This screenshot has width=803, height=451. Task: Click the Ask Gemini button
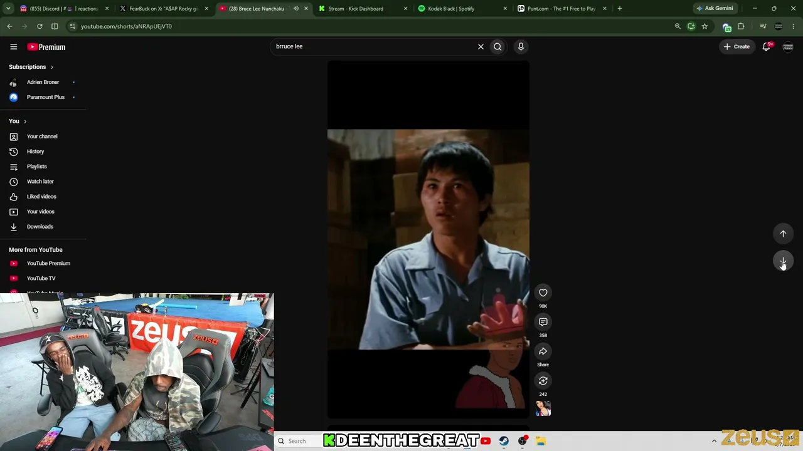pos(715,9)
